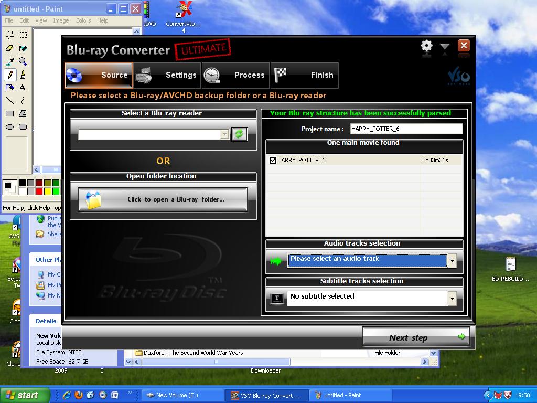Close the Blu-ray Converter window
Screen dimensions: 537x403
pyautogui.click(x=464, y=45)
